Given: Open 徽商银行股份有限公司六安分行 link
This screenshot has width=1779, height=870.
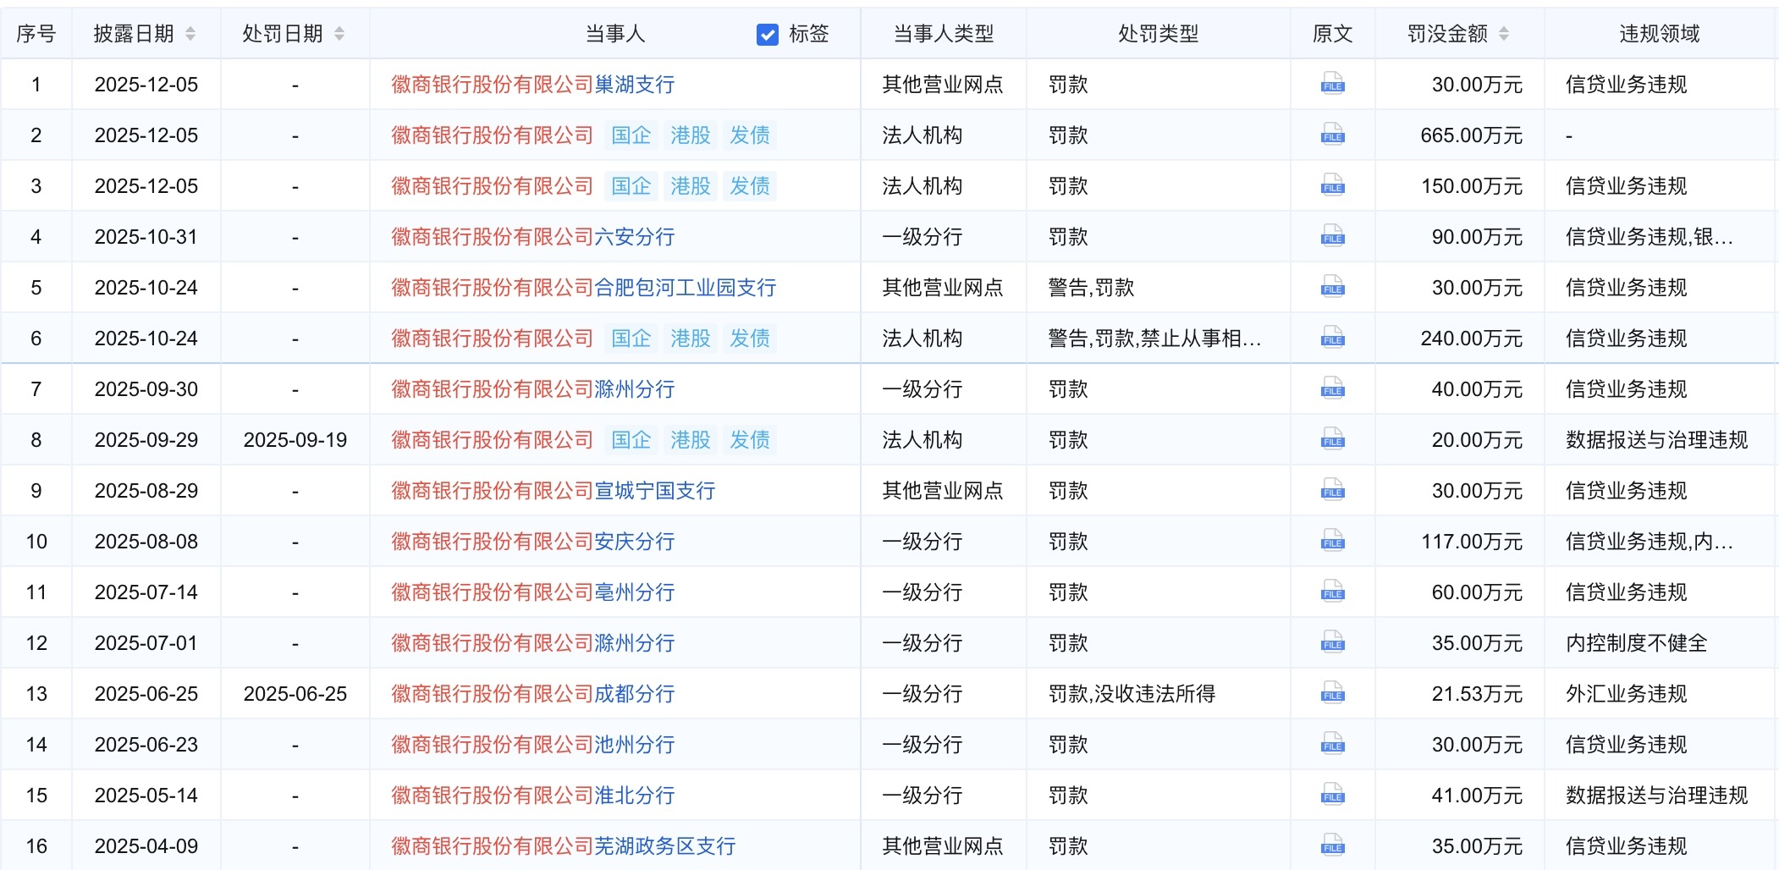Looking at the screenshot, I should pyautogui.click(x=533, y=237).
